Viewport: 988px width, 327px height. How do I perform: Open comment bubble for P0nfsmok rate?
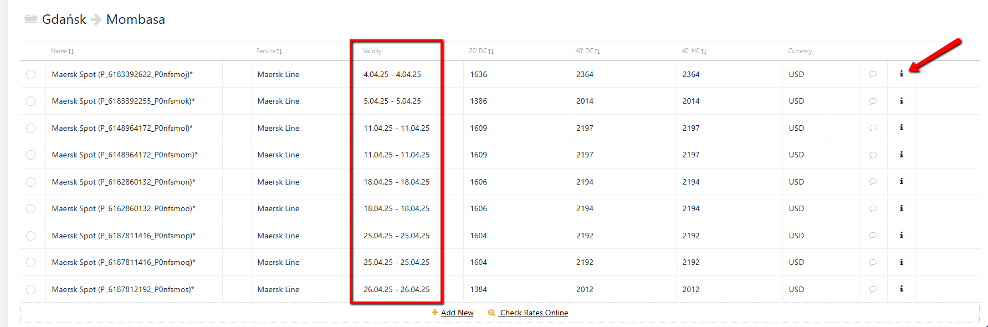tap(873, 101)
